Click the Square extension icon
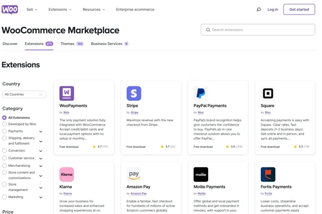Screen dimensions: 322x214 click(x=268, y=93)
